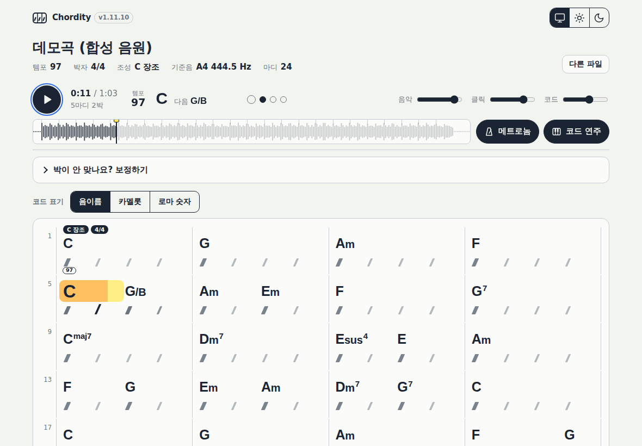The image size is (642, 446).
Task: Click the current position 0:11 time display
Action: 81,94
